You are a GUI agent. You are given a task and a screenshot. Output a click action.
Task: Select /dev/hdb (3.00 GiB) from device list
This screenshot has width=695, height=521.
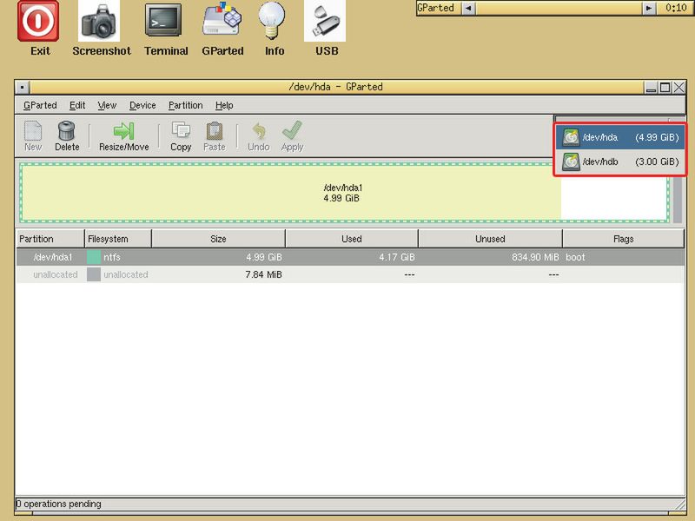[620, 162]
